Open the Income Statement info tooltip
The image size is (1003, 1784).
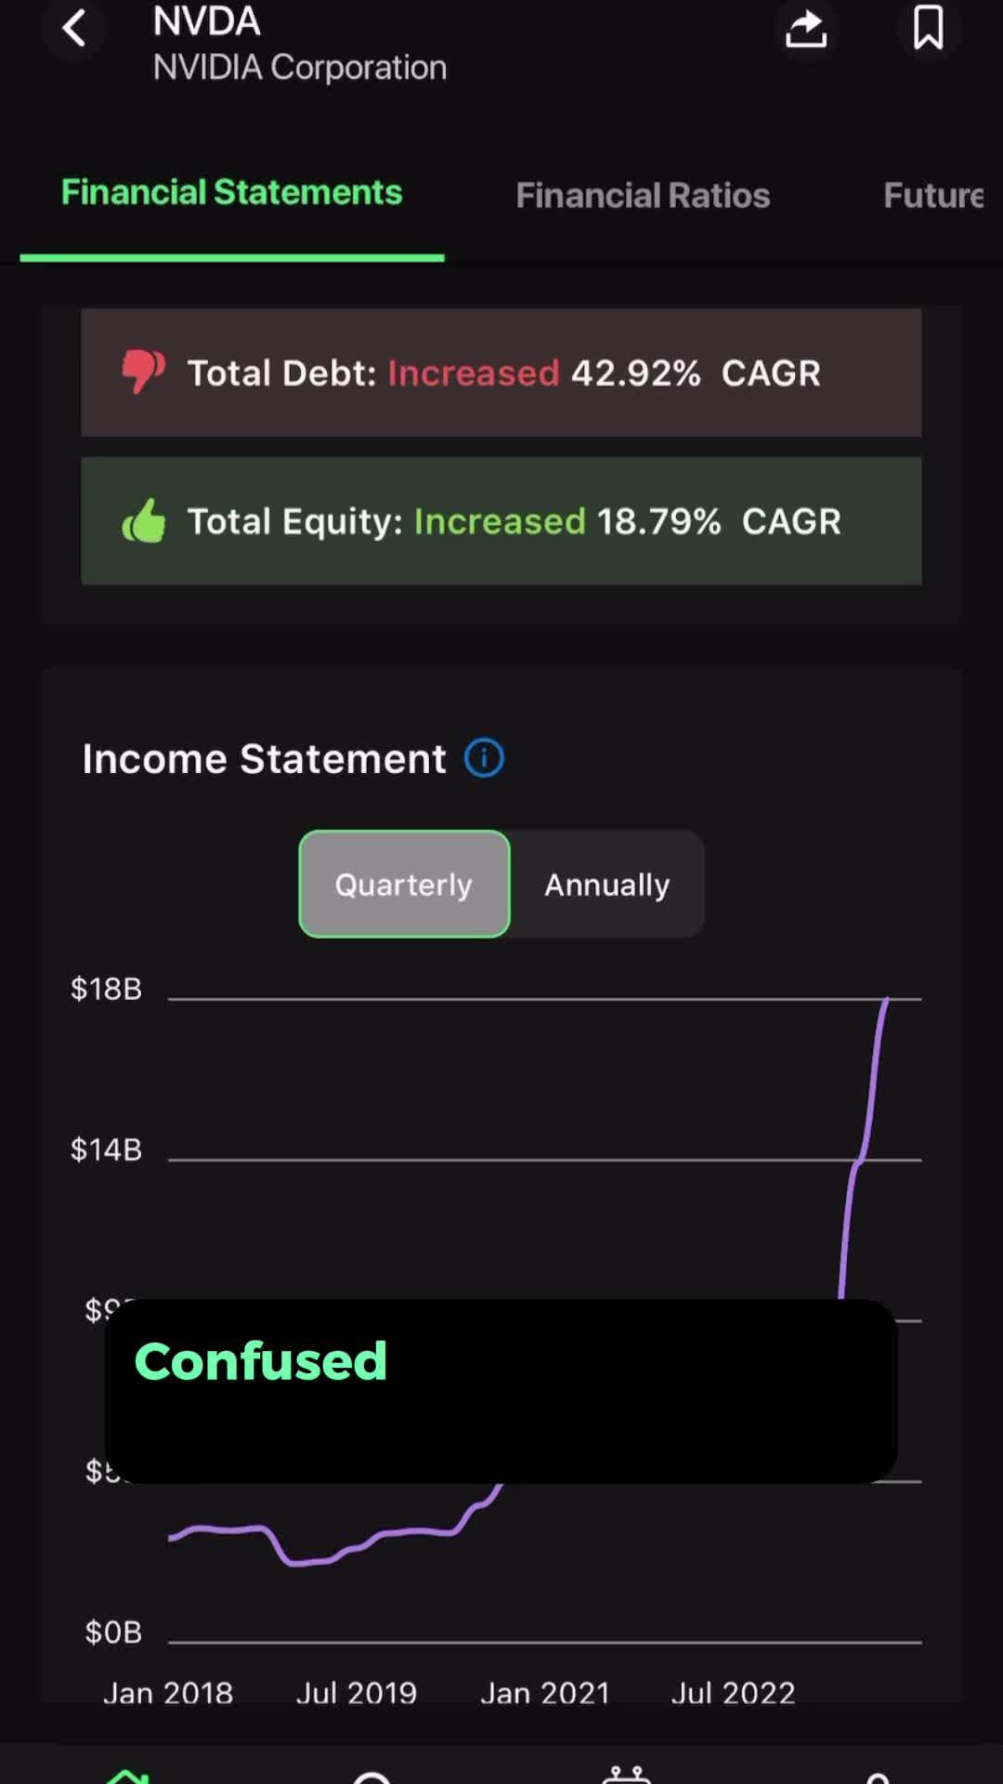click(484, 757)
